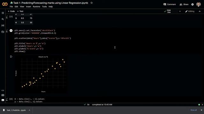Click the output cell clear icon
The width and height of the screenshot is (204, 114).
pyautogui.click(x=11, y=57)
